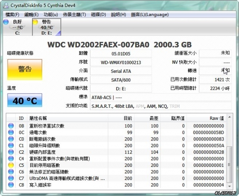239x196 pixels.
Task: Click the power-on hours value 2234 小時
Action: pos(215,88)
